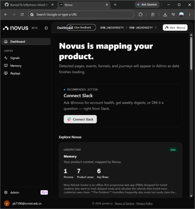Minimize the browser window
The height and width of the screenshot is (209, 195).
pos(168,5)
